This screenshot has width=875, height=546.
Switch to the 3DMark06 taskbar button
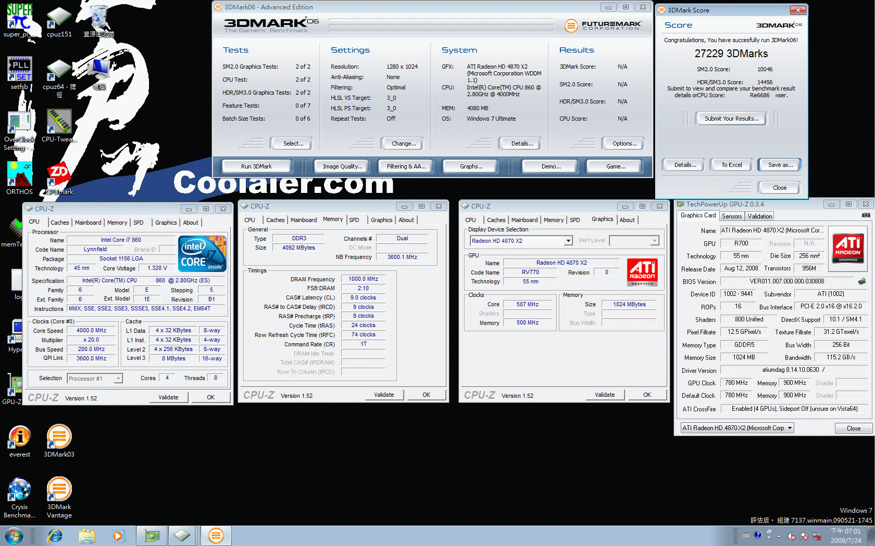point(216,536)
